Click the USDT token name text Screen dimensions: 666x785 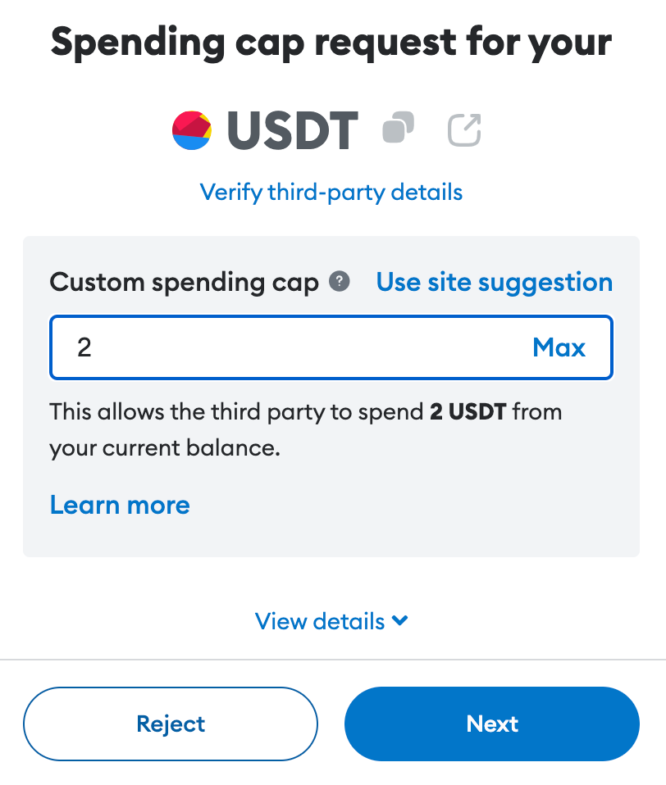coord(293,130)
